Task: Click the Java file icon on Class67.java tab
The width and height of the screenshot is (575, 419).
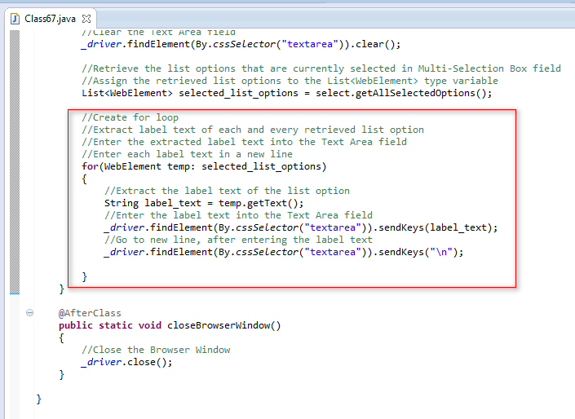Action: click(15, 19)
